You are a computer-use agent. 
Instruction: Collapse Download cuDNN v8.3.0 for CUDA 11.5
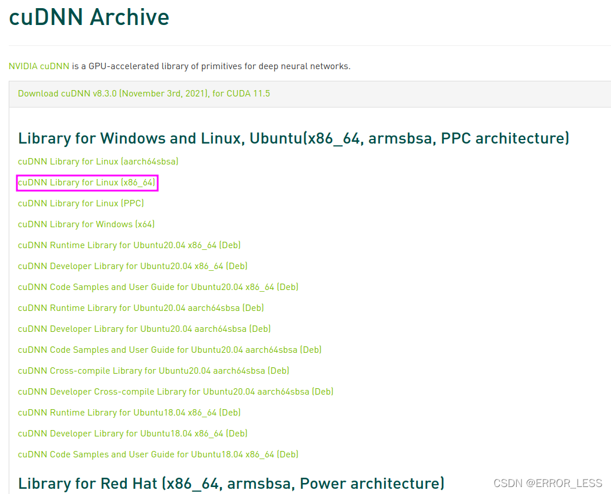(144, 94)
